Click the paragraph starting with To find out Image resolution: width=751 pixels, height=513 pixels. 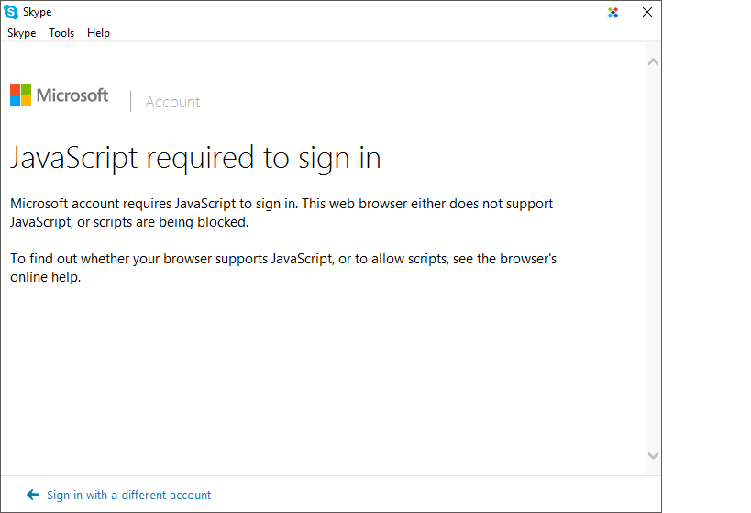283,268
